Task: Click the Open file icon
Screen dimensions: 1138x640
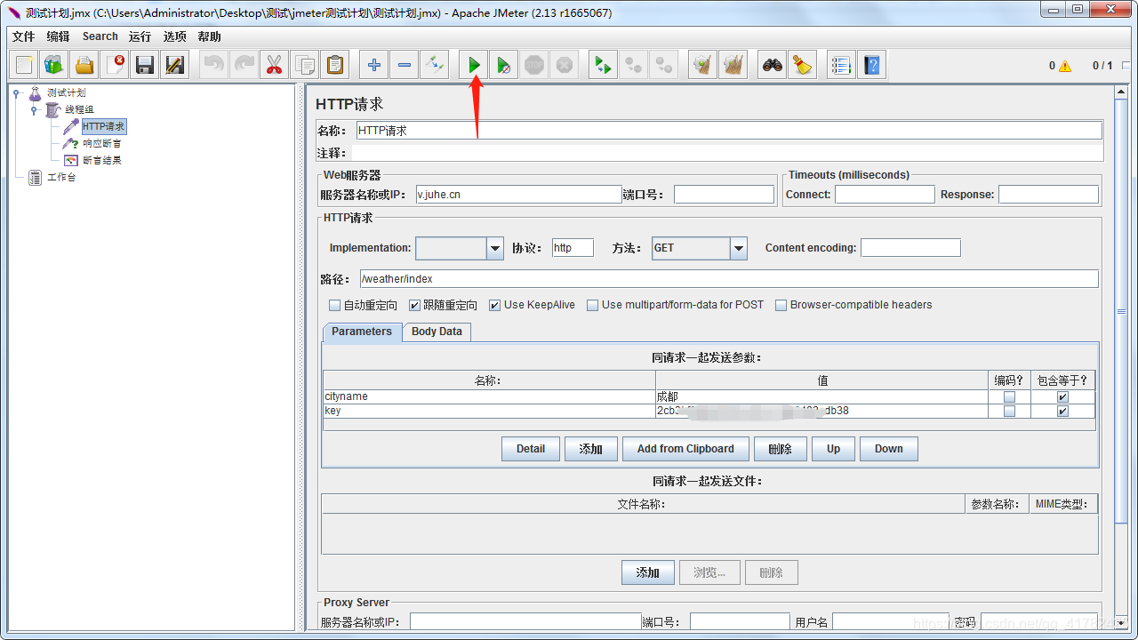Action: click(84, 65)
